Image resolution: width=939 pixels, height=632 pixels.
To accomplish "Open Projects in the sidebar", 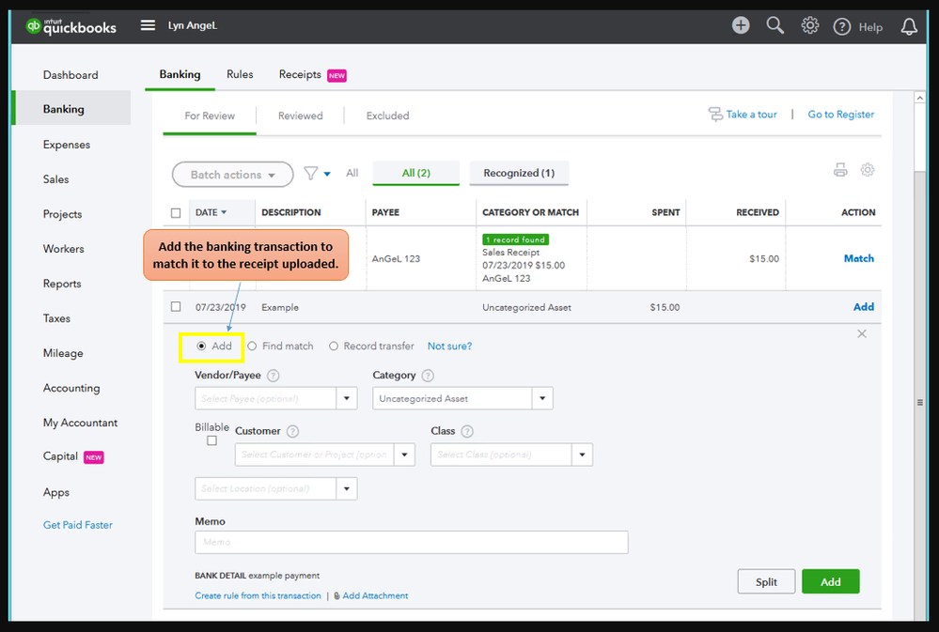I will coord(62,214).
